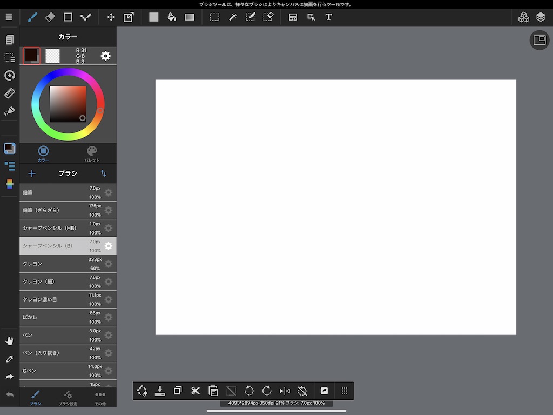The width and height of the screenshot is (553, 415).
Task: Select the Hand pan tool
Action: click(9, 341)
